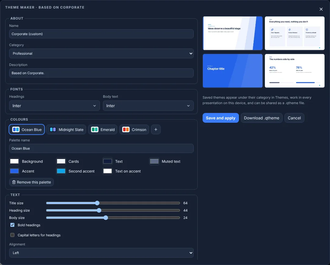The height and width of the screenshot is (265, 330).
Task: Switch to the Emerald palette
Action: click(103, 129)
